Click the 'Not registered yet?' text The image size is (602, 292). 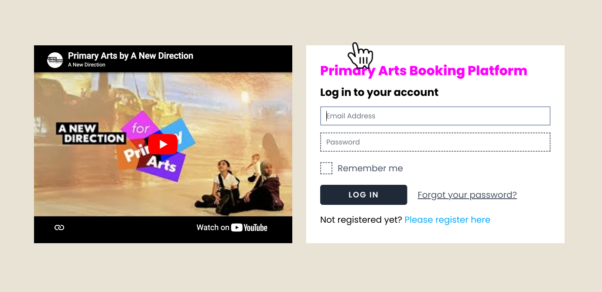(361, 220)
